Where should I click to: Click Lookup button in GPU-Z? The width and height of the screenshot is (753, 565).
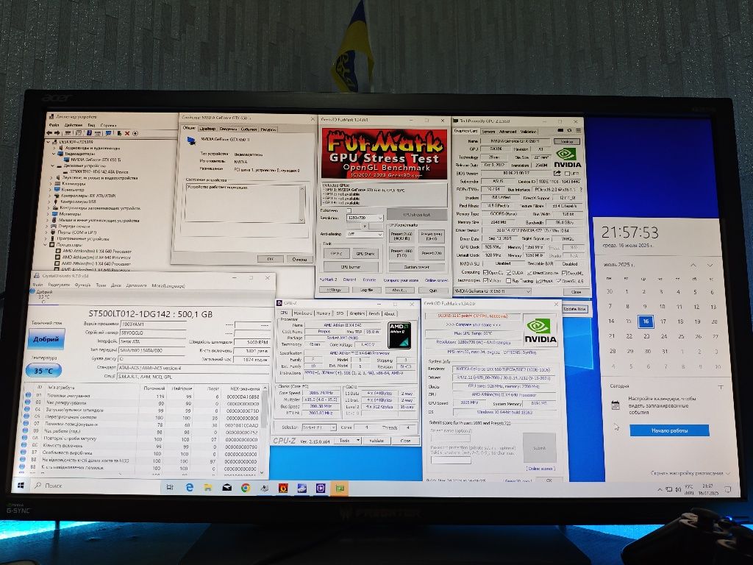(x=567, y=142)
